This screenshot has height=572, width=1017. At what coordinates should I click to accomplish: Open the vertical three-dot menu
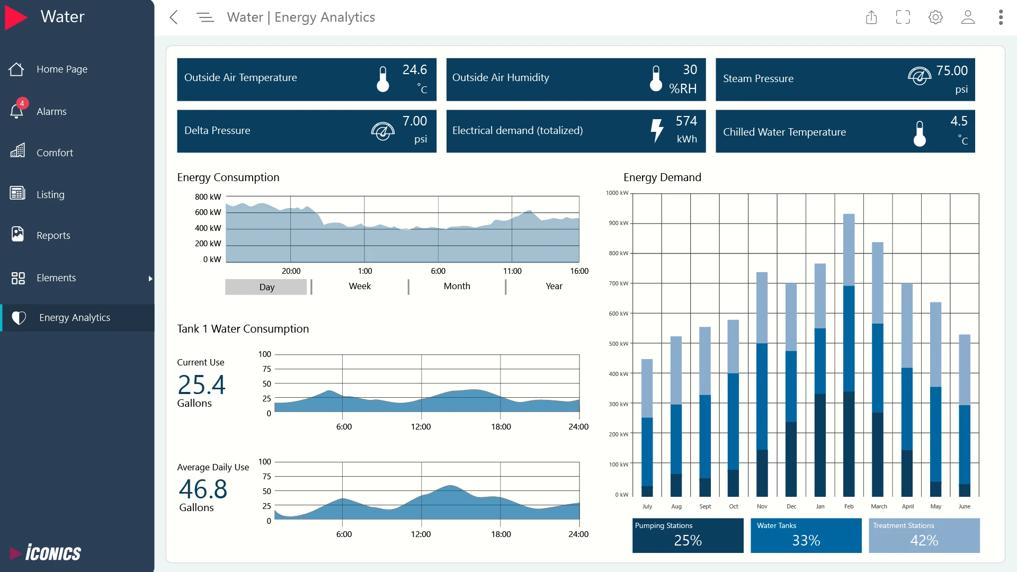tap(1001, 17)
